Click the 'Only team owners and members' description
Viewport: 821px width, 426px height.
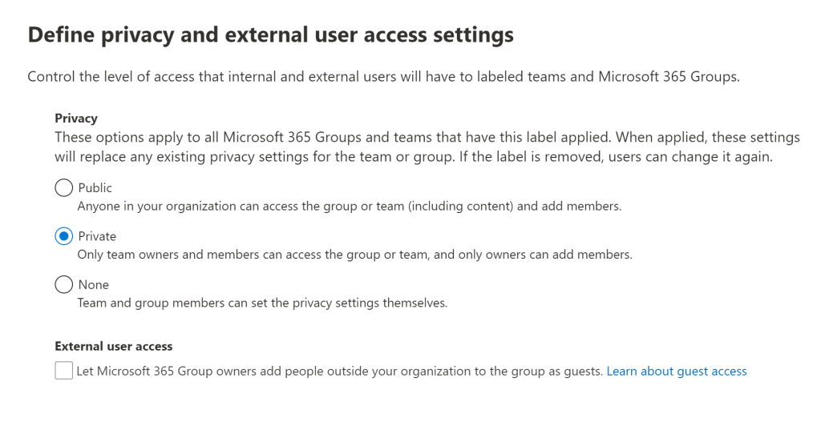pyautogui.click(x=354, y=255)
